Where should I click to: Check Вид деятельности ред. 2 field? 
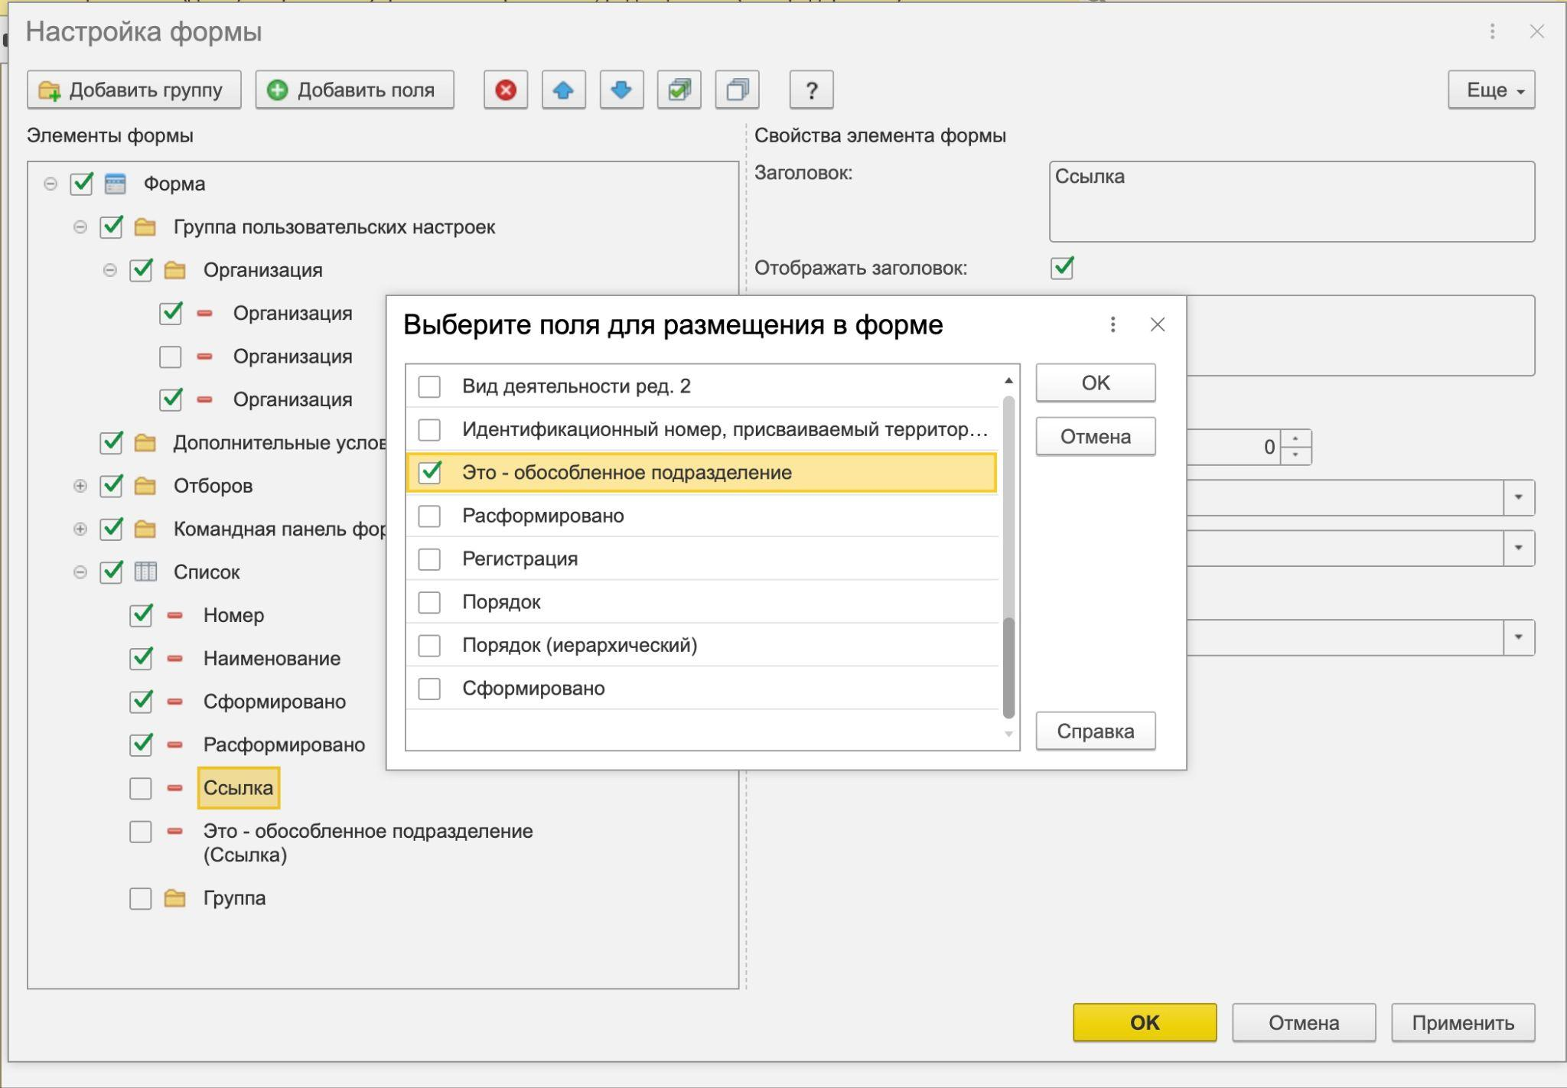429,386
